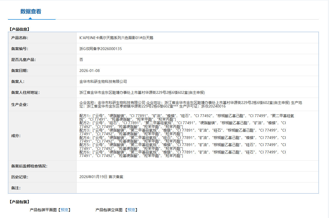Click the 成分 row label
Viewport: 329px width, 218px height.
point(16,136)
